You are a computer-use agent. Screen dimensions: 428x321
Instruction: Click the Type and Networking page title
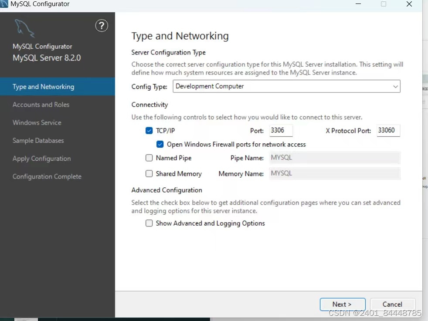coord(180,36)
